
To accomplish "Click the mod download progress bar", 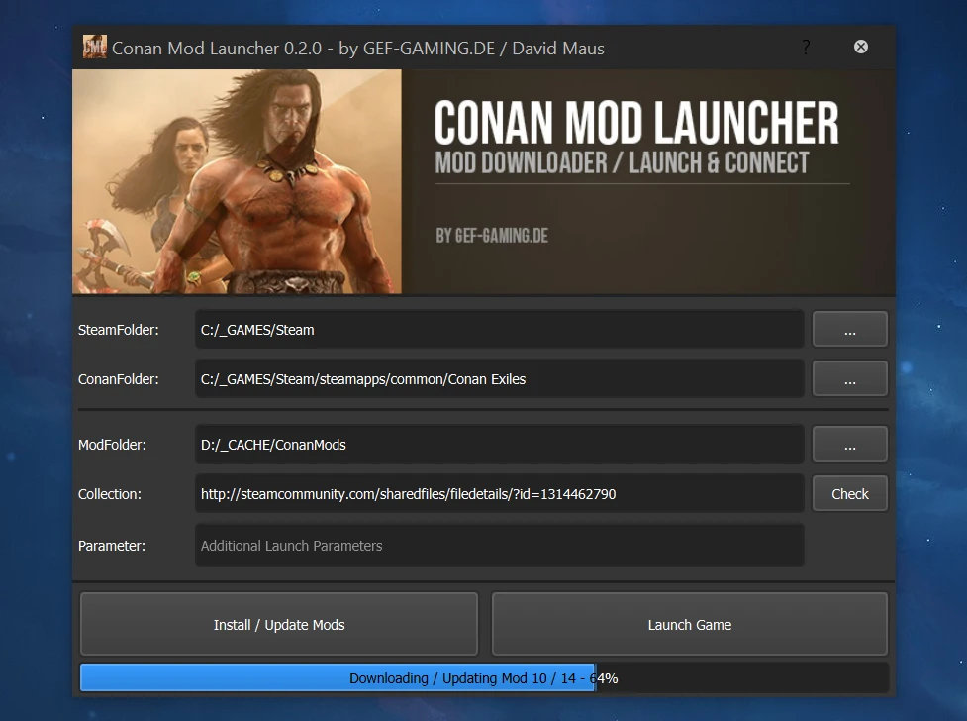I will [x=484, y=677].
